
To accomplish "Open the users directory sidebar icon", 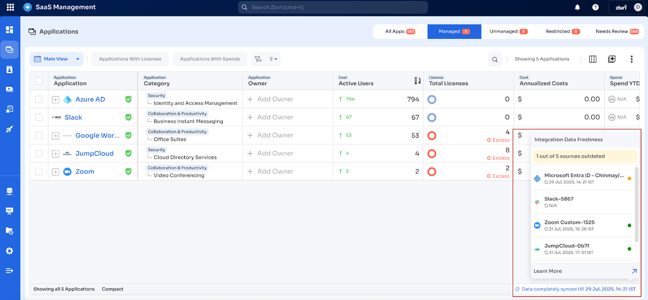I will coord(10,70).
